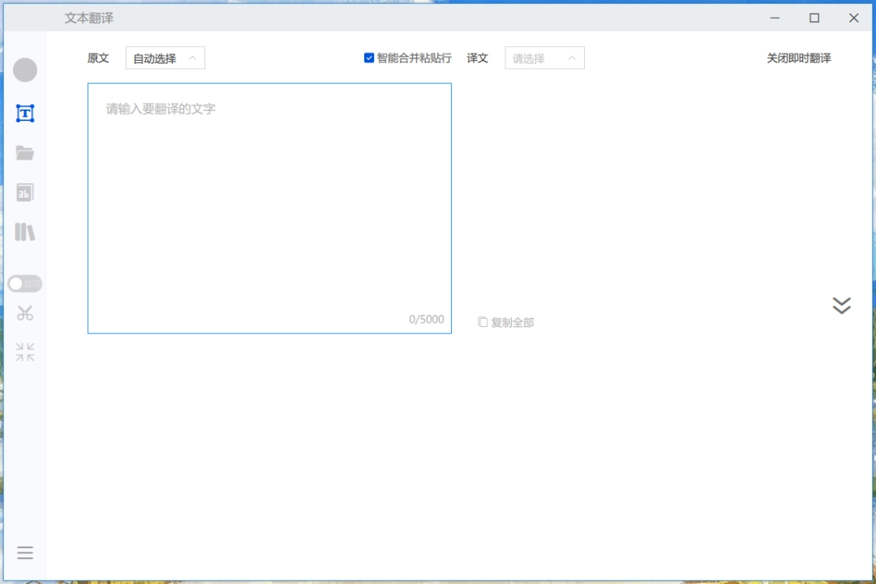
Task: Select the text translation tool icon
Action: [25, 113]
